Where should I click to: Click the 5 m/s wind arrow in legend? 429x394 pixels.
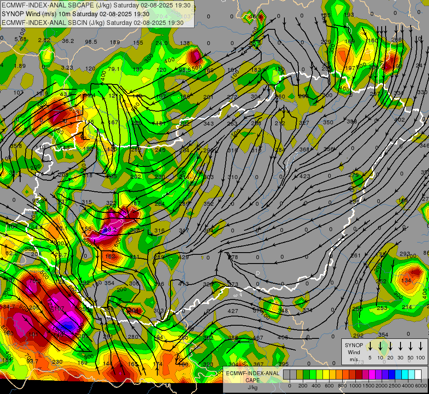click(x=370, y=346)
